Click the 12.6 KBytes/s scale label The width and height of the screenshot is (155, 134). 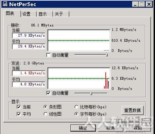[125, 68]
